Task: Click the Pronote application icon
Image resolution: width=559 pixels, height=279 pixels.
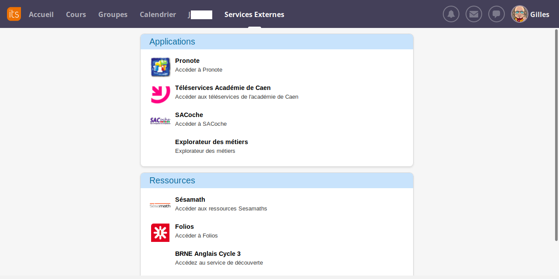Action: (160, 67)
